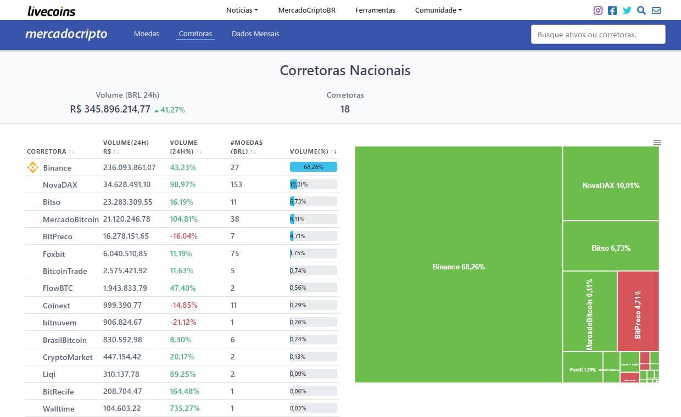Open the Foxbit exchange link
Screen dimensions: 681x417
point(55,254)
